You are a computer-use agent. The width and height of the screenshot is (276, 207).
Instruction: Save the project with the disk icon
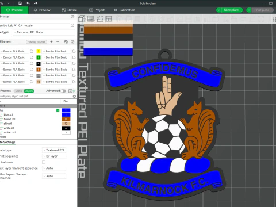click(x=20, y=3)
